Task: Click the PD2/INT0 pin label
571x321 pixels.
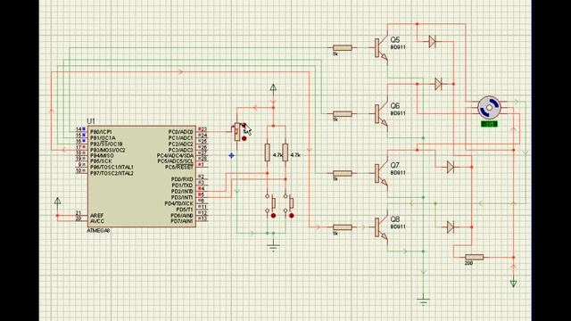Action: (x=182, y=192)
